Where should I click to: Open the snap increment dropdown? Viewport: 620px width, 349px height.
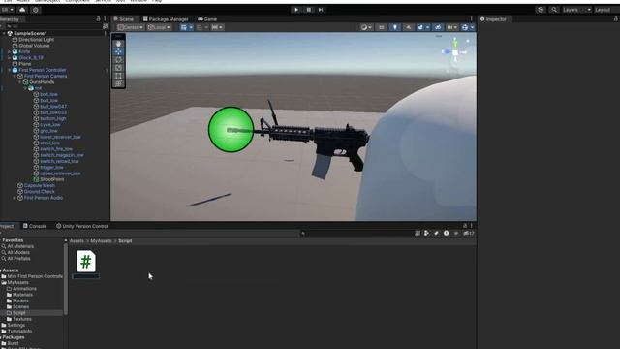(221, 27)
